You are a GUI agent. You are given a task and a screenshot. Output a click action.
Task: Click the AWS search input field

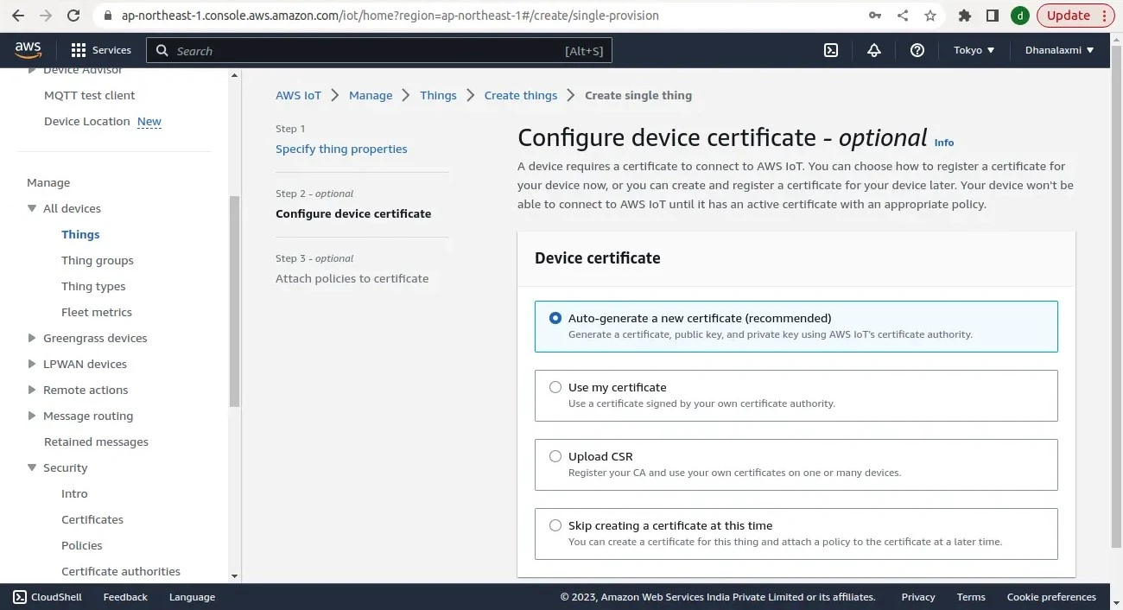(x=379, y=51)
